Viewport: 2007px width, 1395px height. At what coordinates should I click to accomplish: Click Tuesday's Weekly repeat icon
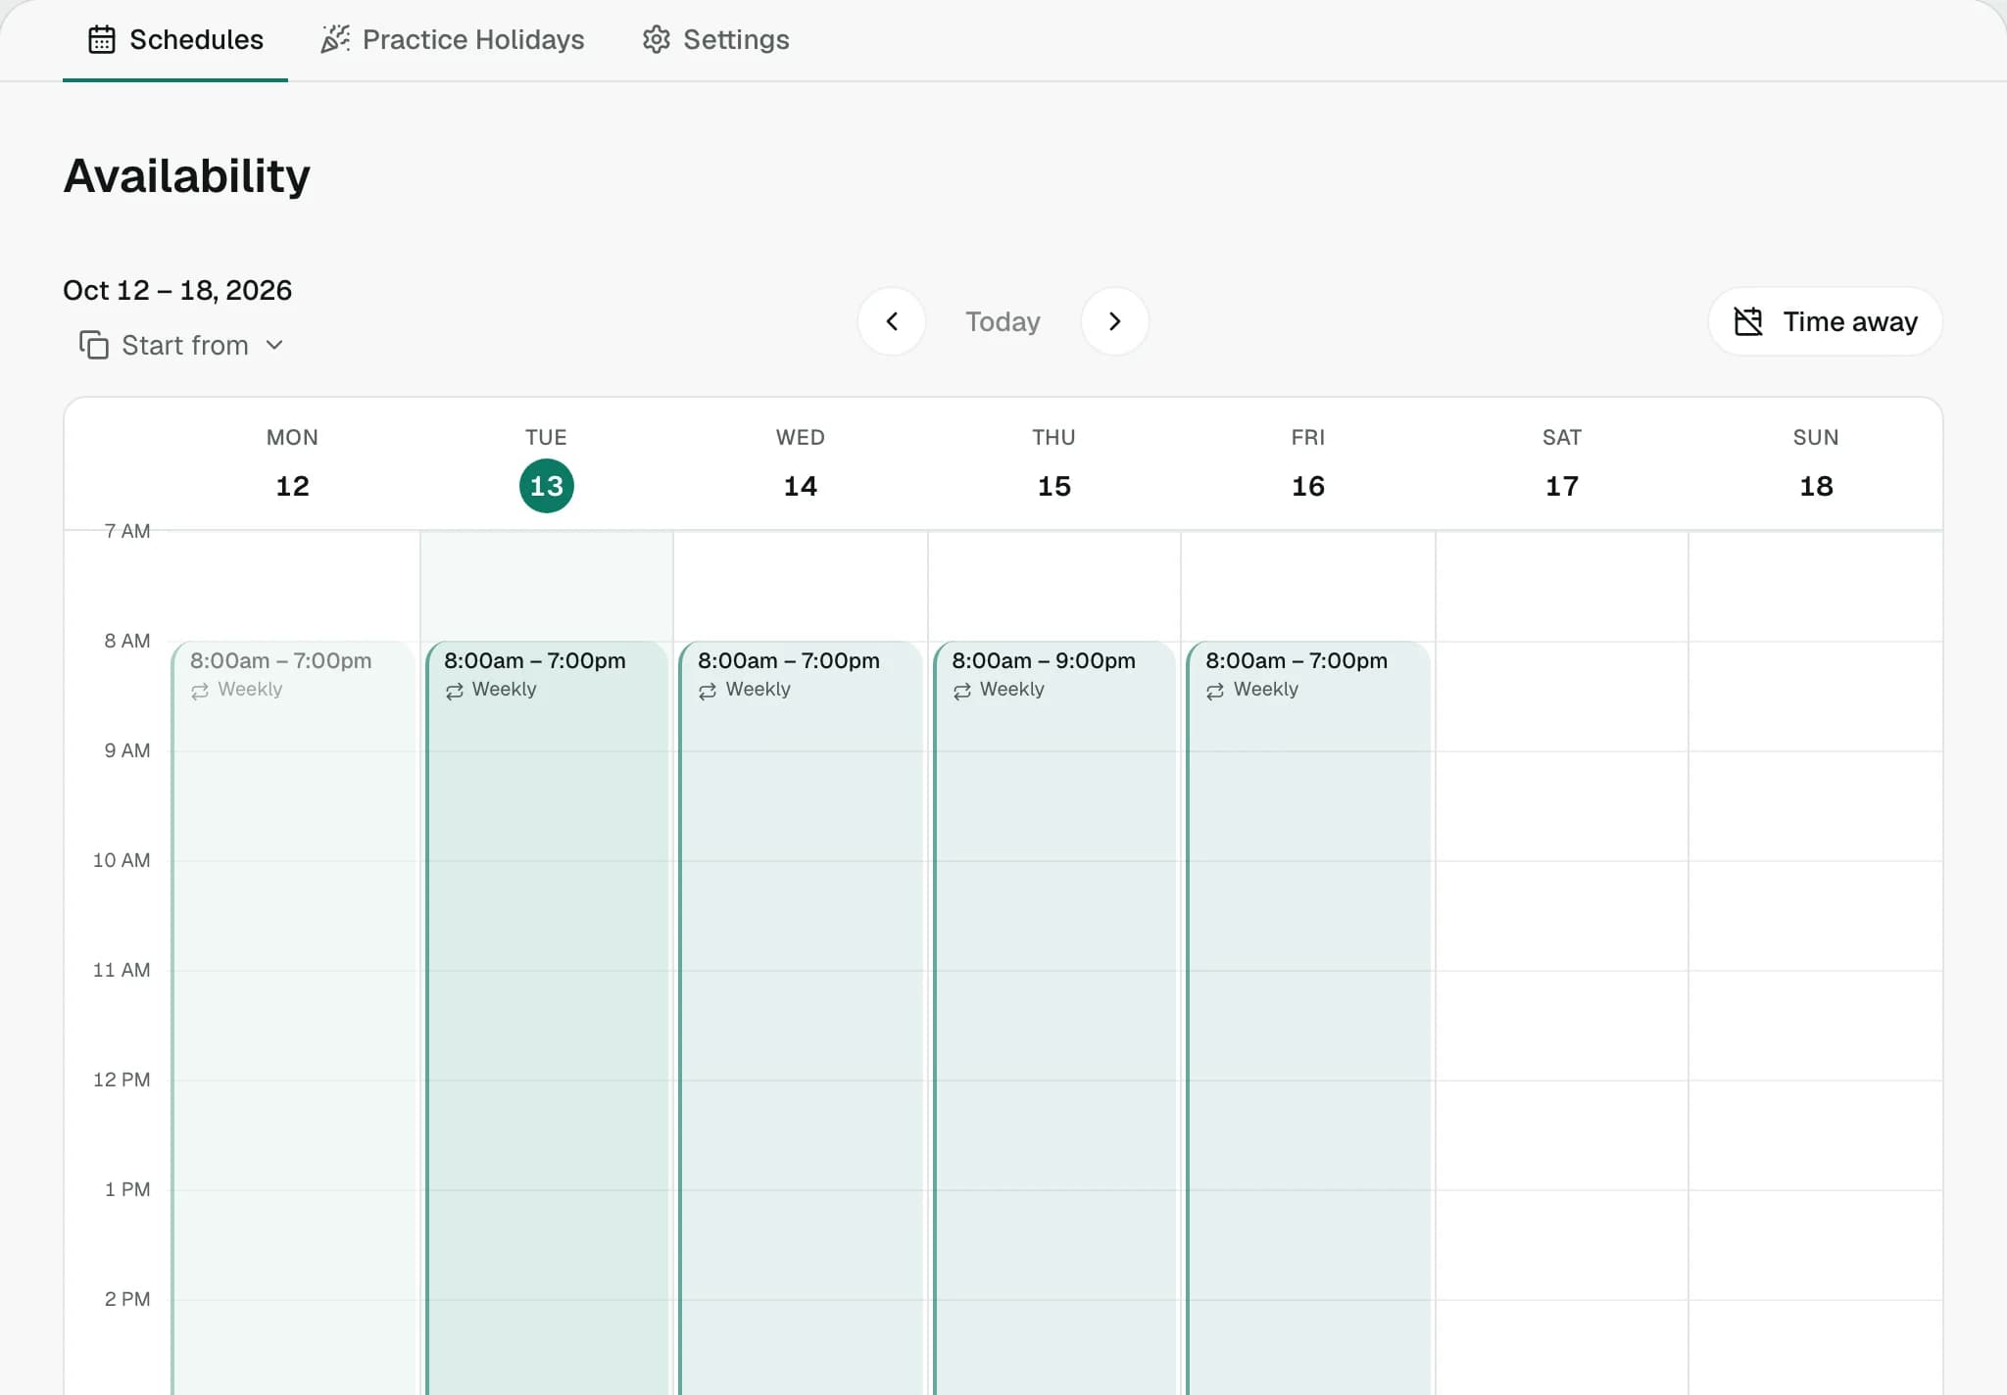coord(454,691)
